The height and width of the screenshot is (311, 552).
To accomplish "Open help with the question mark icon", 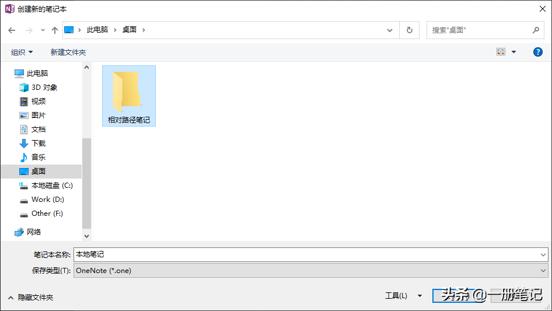I will (x=538, y=52).
